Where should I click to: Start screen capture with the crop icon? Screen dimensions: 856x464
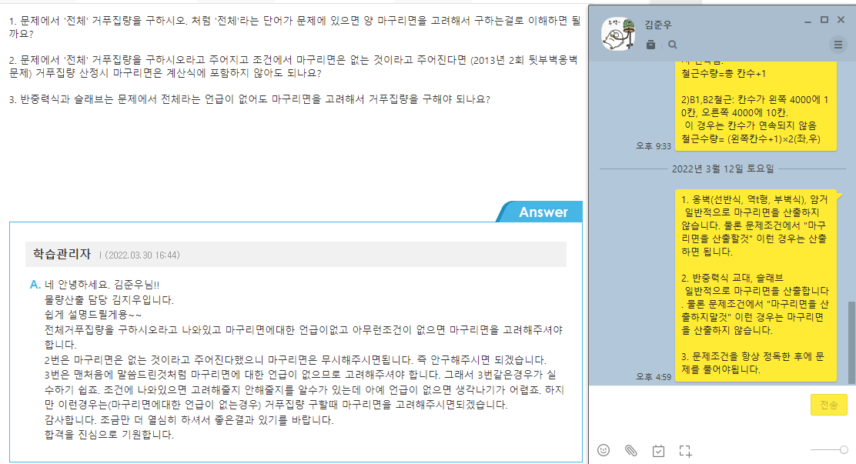point(685,451)
